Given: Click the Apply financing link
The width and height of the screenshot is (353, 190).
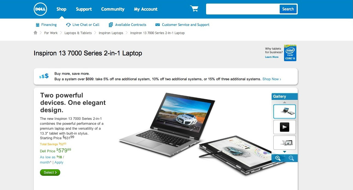Looking at the screenshot, I should pos(59,162).
